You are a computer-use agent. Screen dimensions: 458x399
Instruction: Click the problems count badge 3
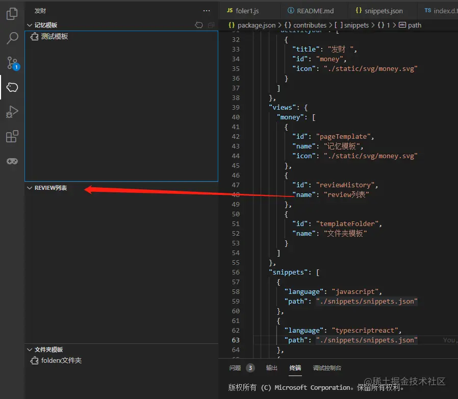[250, 368]
